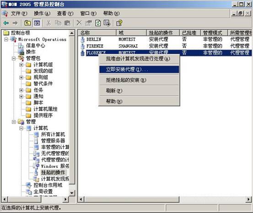Click the Cut scissors toolbar icon
253x213 pixels.
pyautogui.click(x=48, y=23)
